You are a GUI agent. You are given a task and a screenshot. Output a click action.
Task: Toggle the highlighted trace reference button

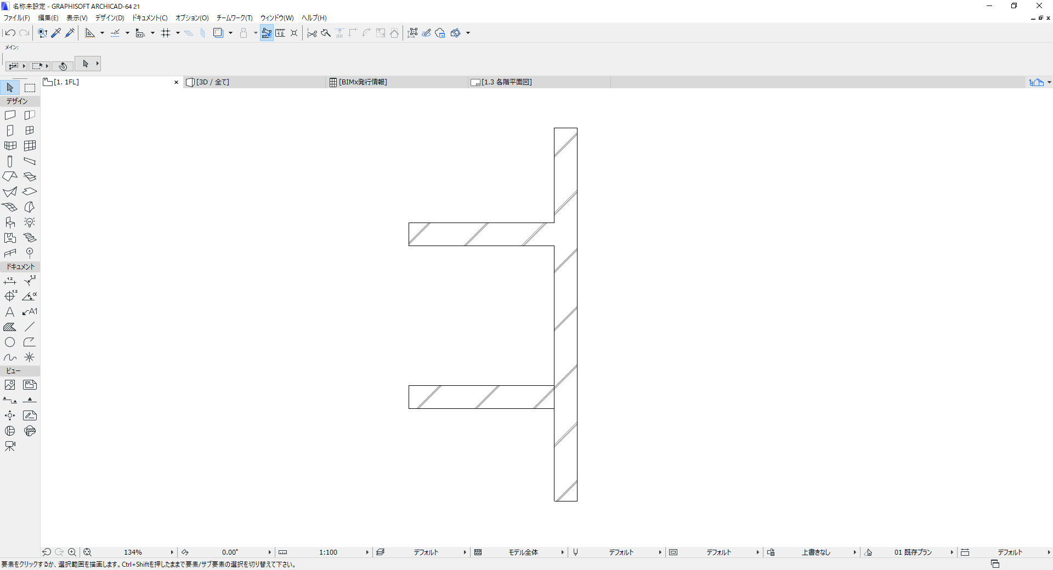click(x=267, y=33)
